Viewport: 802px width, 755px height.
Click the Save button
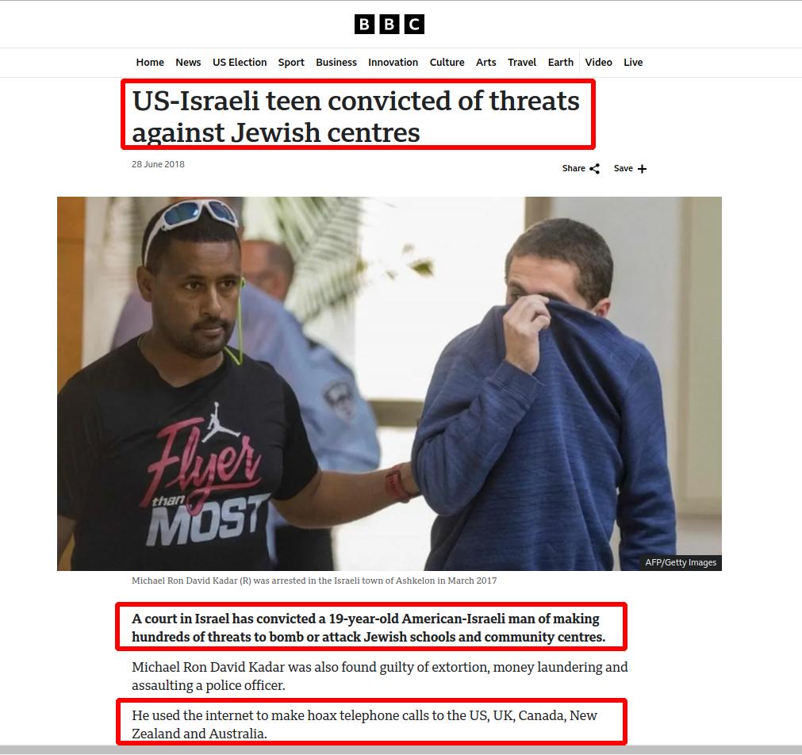point(630,168)
